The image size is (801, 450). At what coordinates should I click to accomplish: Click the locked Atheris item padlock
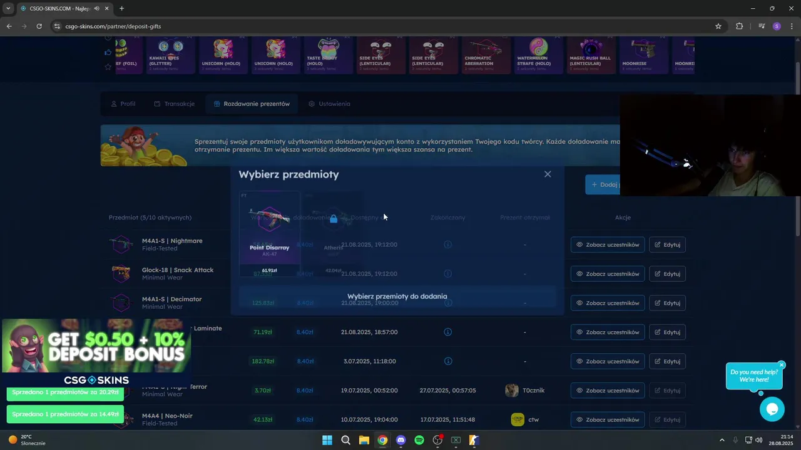point(334,219)
